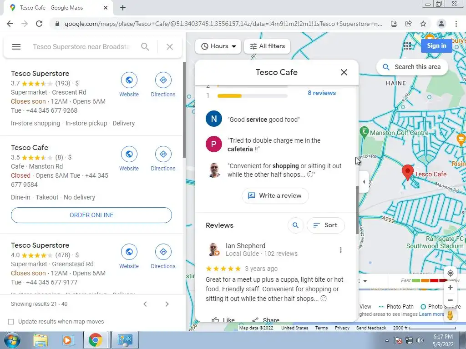Open a new browser tab
Image resolution: width=466 pixels, height=349 pixels.
coord(123,8)
